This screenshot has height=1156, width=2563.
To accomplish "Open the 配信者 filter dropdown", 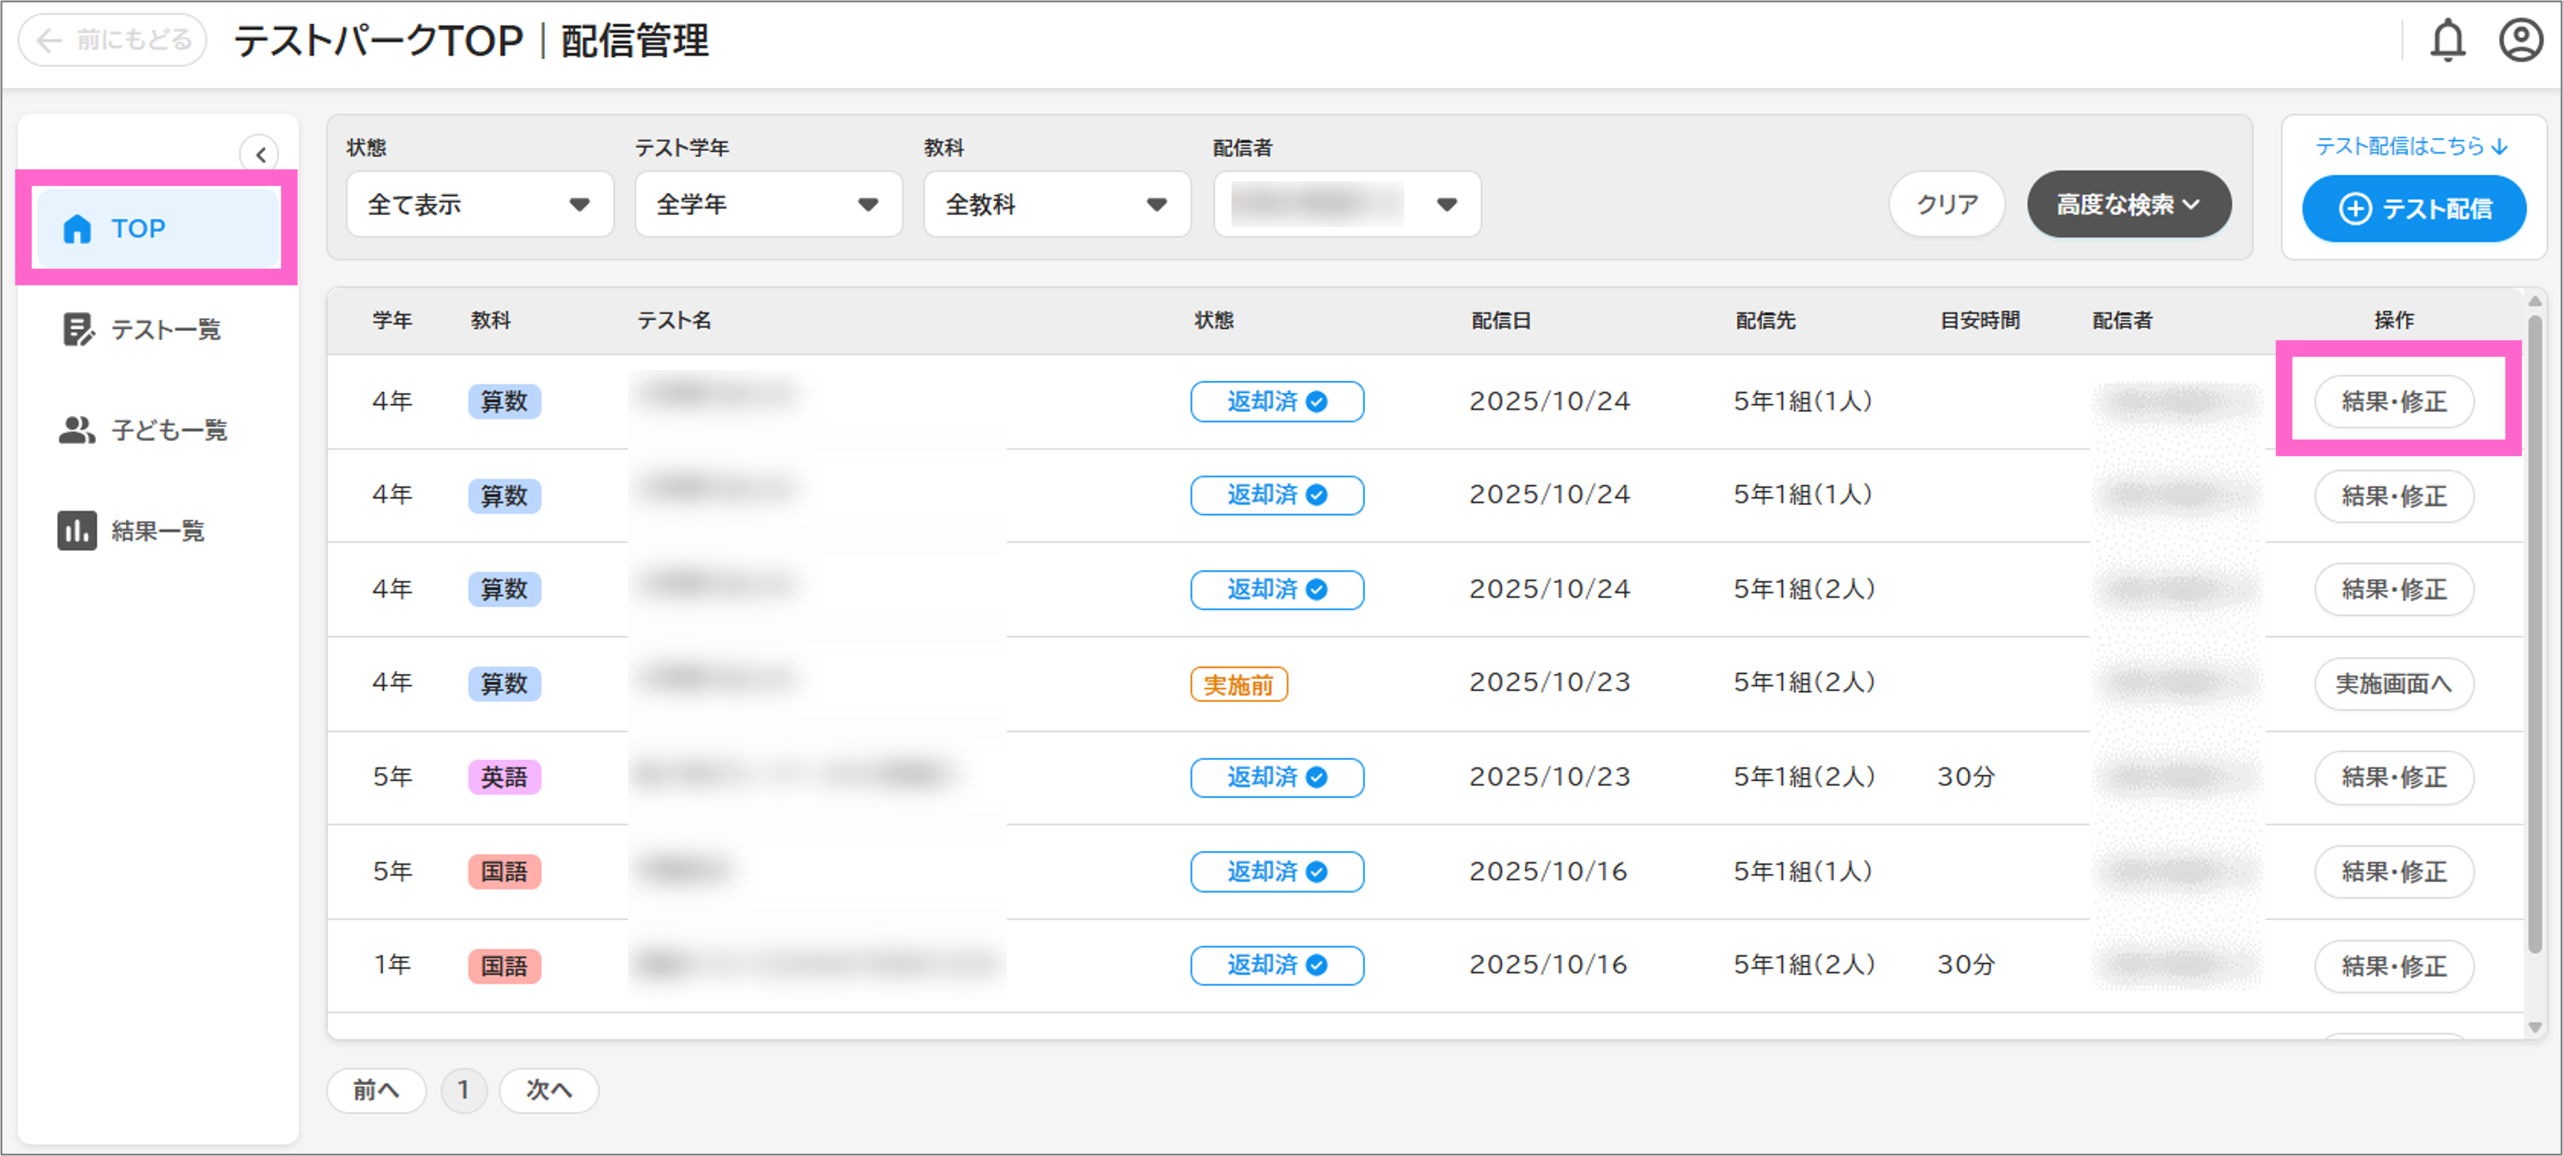I will [1346, 205].
